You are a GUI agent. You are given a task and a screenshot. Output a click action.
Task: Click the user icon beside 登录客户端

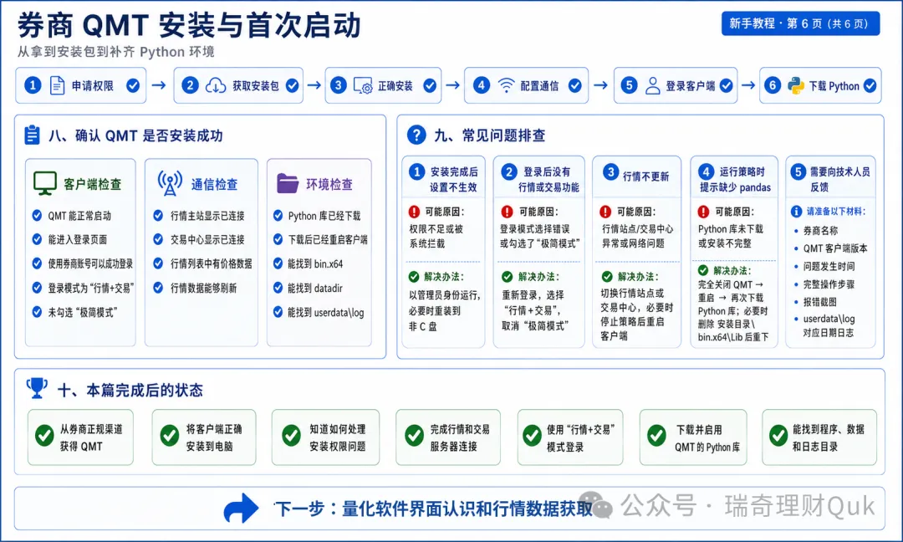point(652,86)
